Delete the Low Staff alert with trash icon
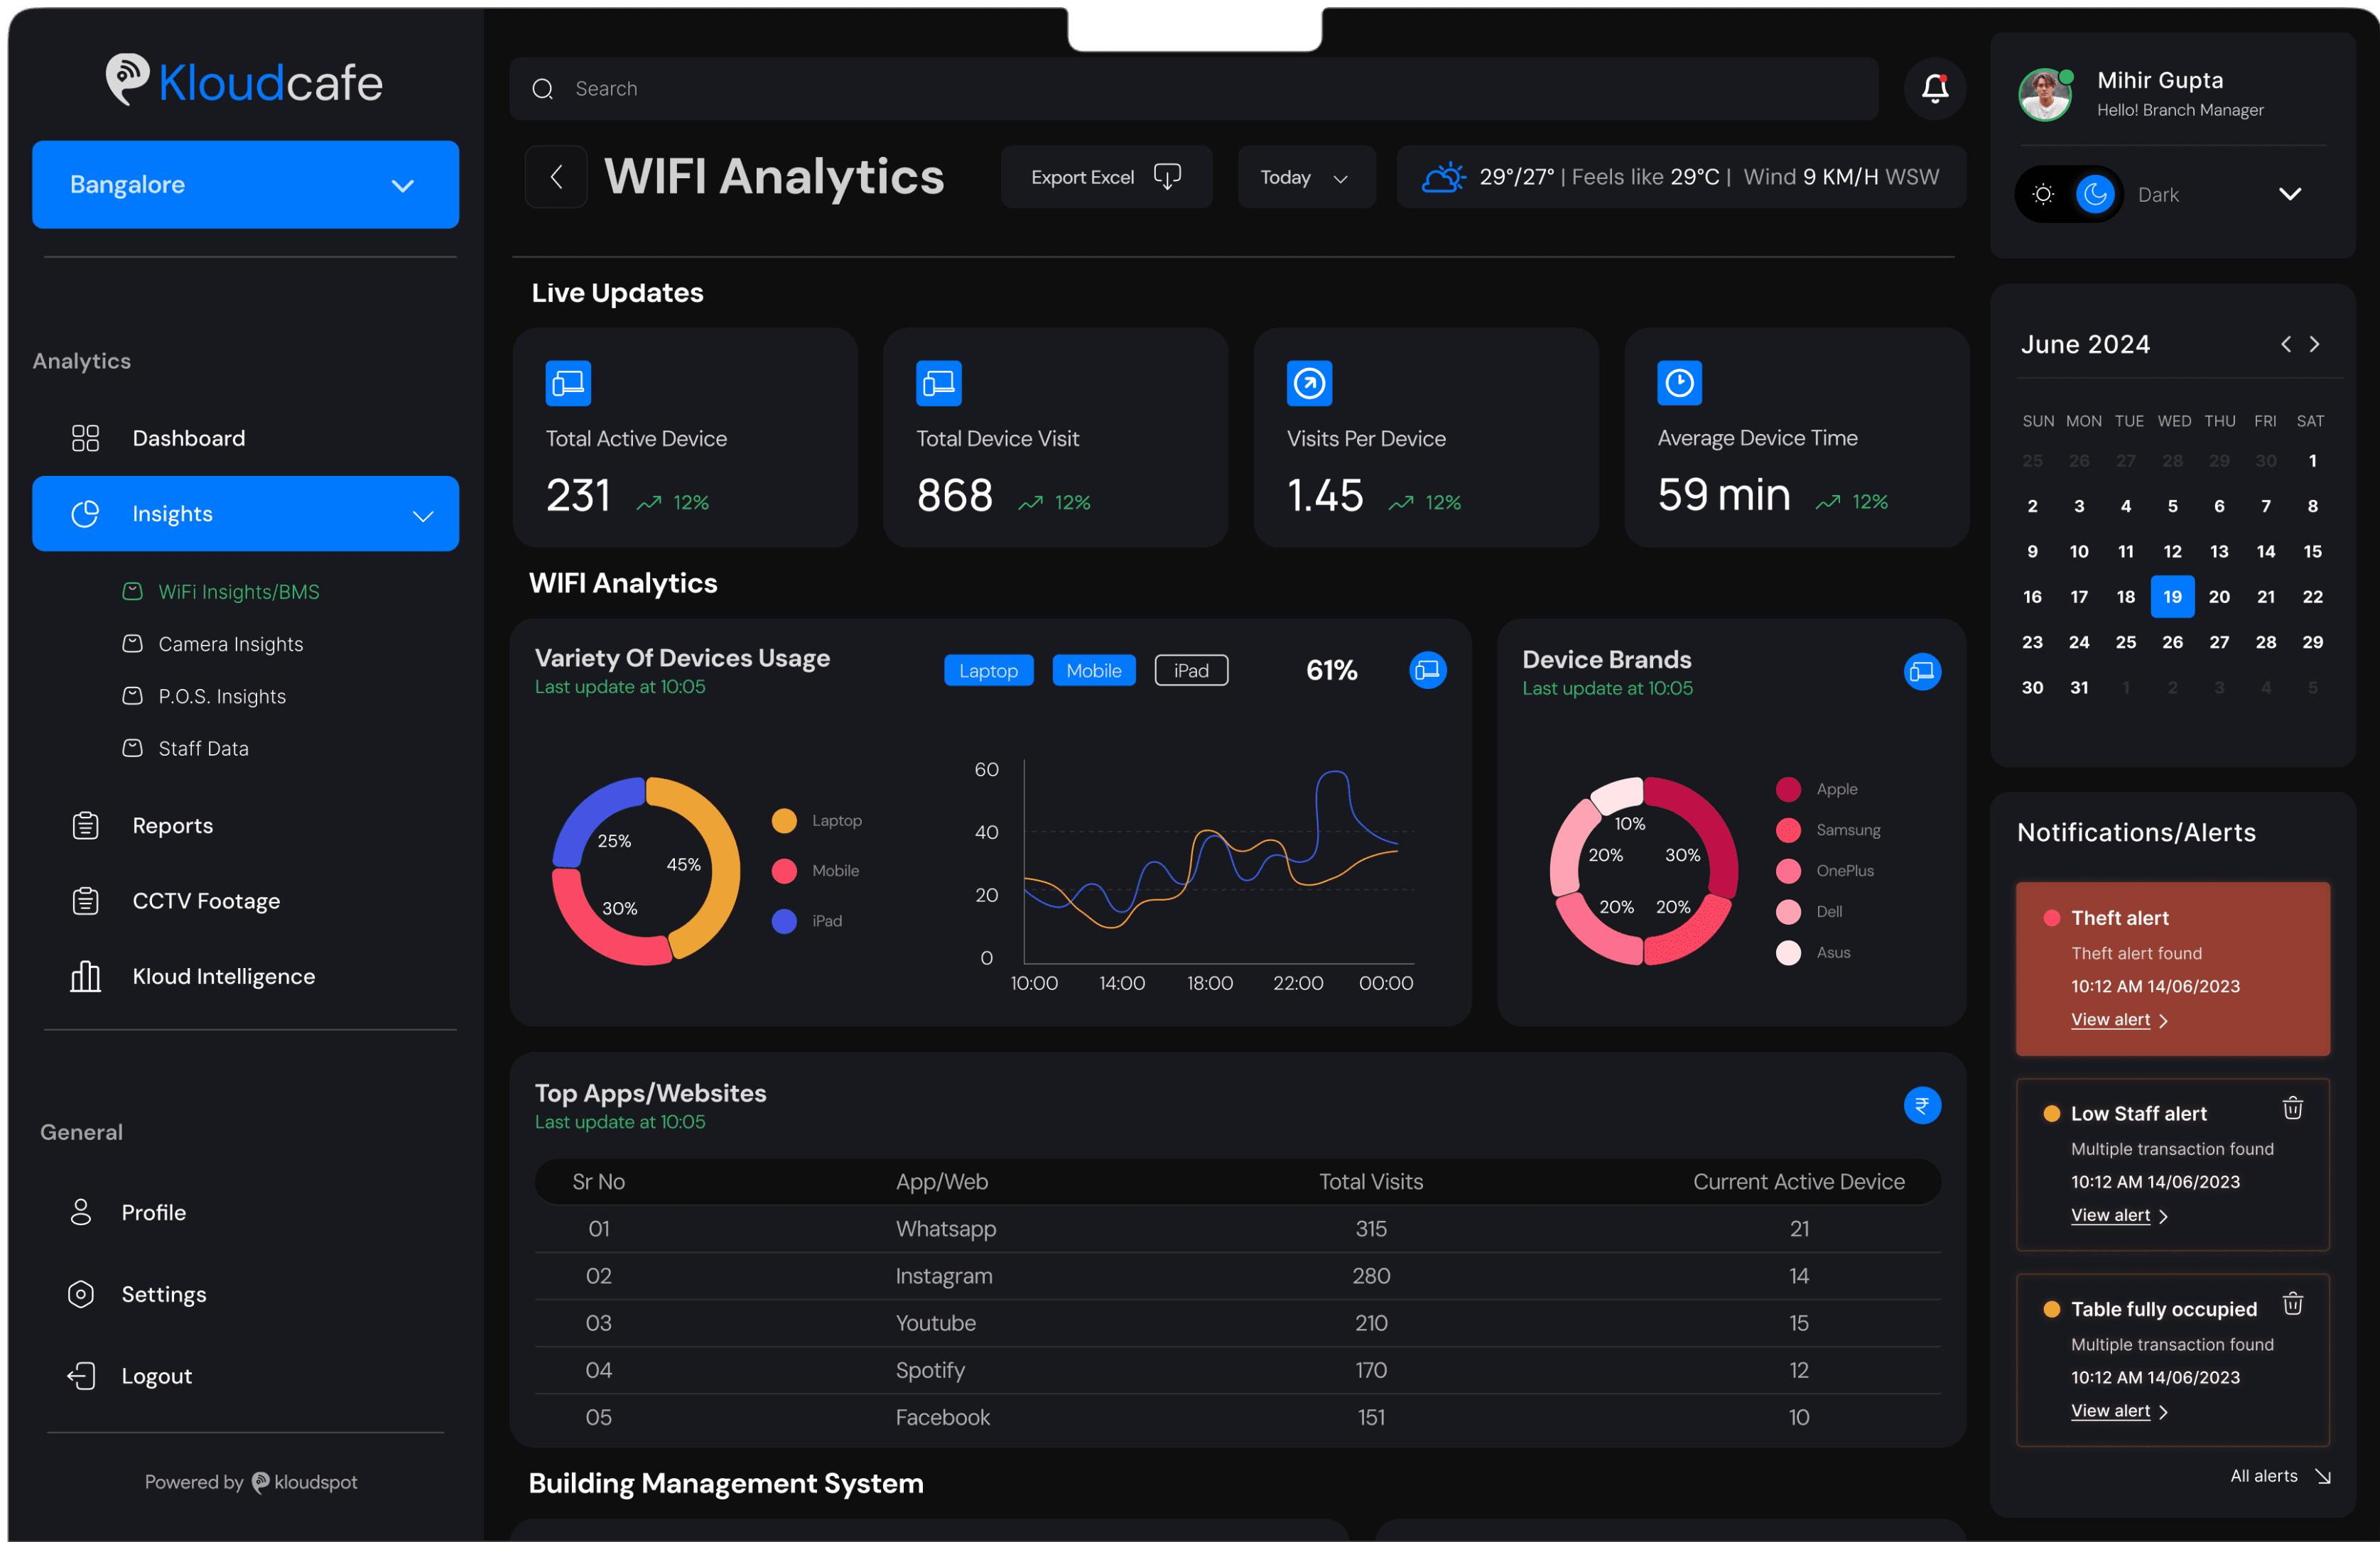 point(2292,1108)
